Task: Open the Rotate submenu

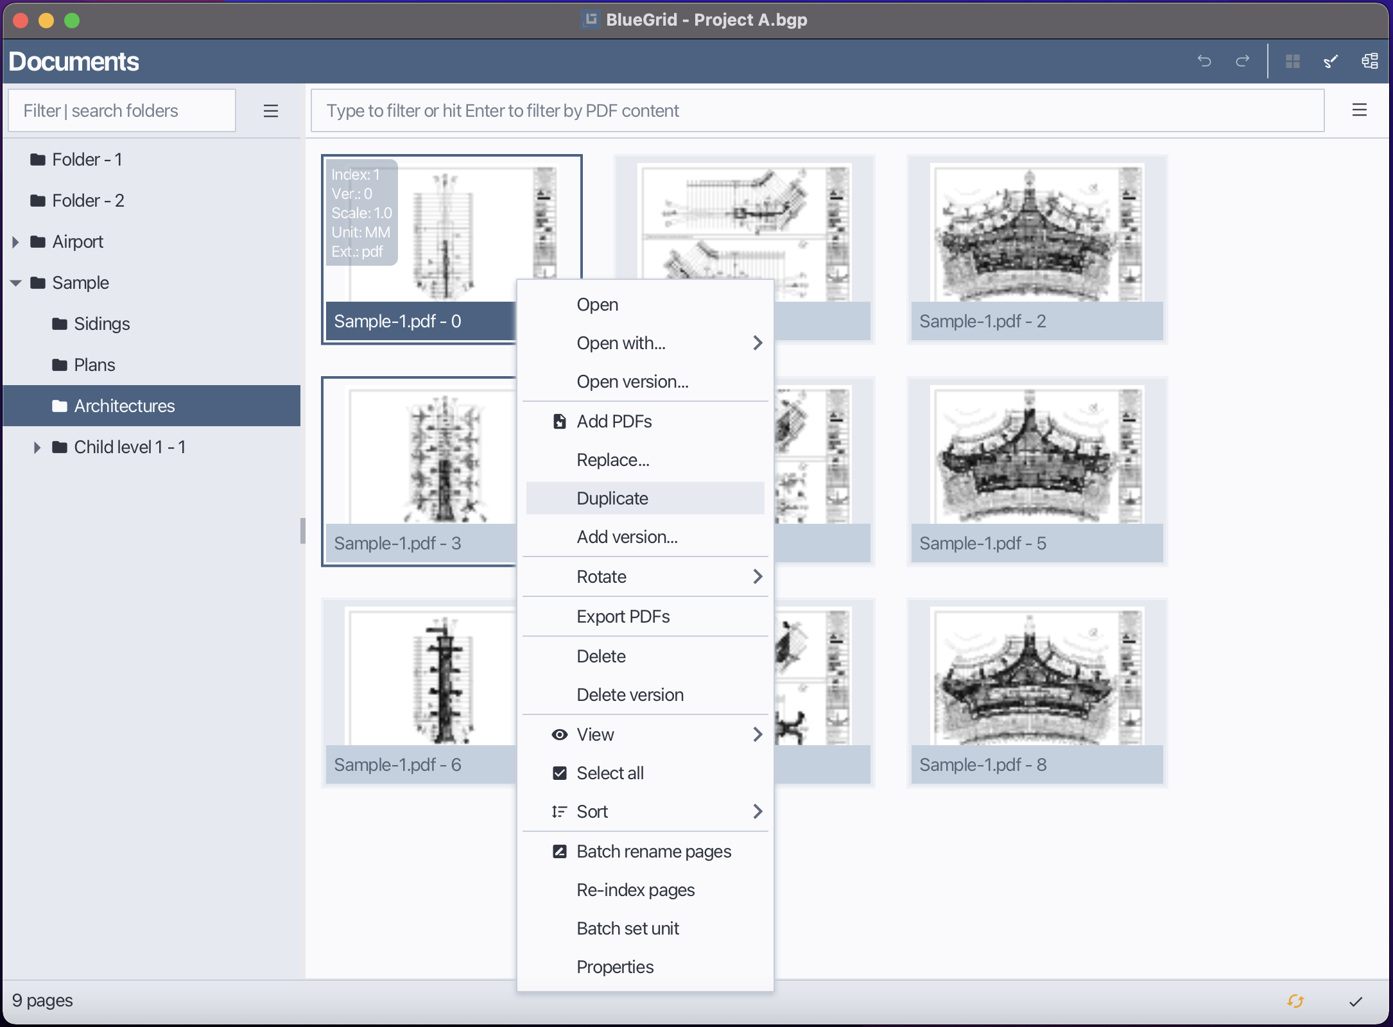Action: [601, 576]
